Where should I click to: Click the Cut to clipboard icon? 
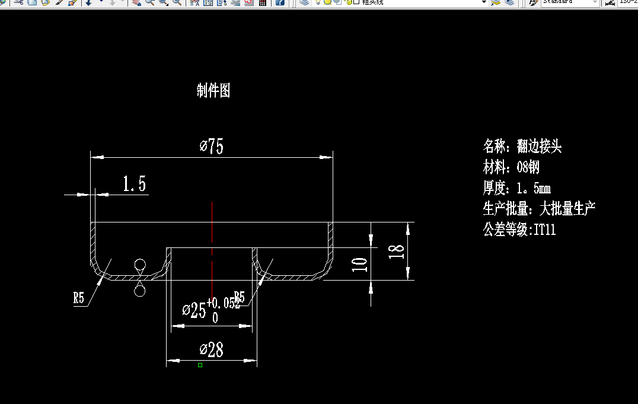[17, 3]
